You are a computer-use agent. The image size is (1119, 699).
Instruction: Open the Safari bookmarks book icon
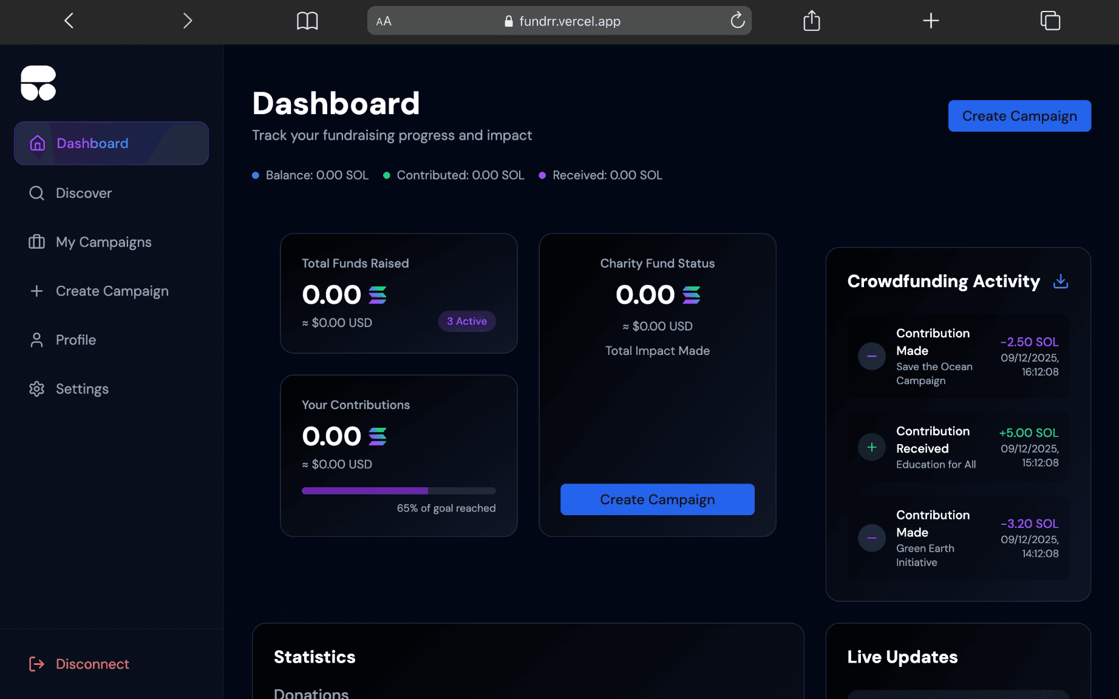[307, 21]
